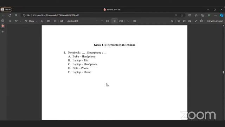
Task: Save the PDF
Action: 184,21
